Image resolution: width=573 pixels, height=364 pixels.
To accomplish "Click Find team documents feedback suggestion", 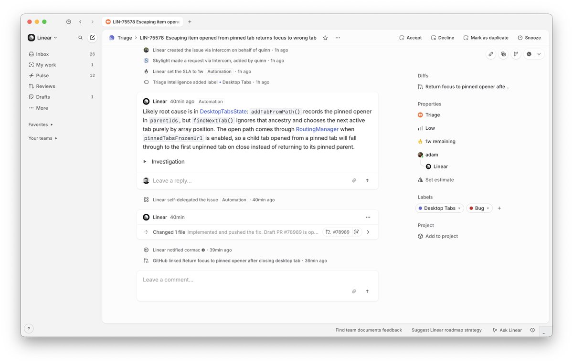I will click(369, 330).
